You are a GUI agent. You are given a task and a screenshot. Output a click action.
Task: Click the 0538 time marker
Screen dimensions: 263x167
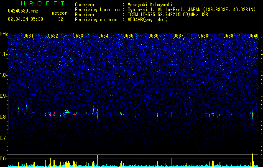point(203,36)
